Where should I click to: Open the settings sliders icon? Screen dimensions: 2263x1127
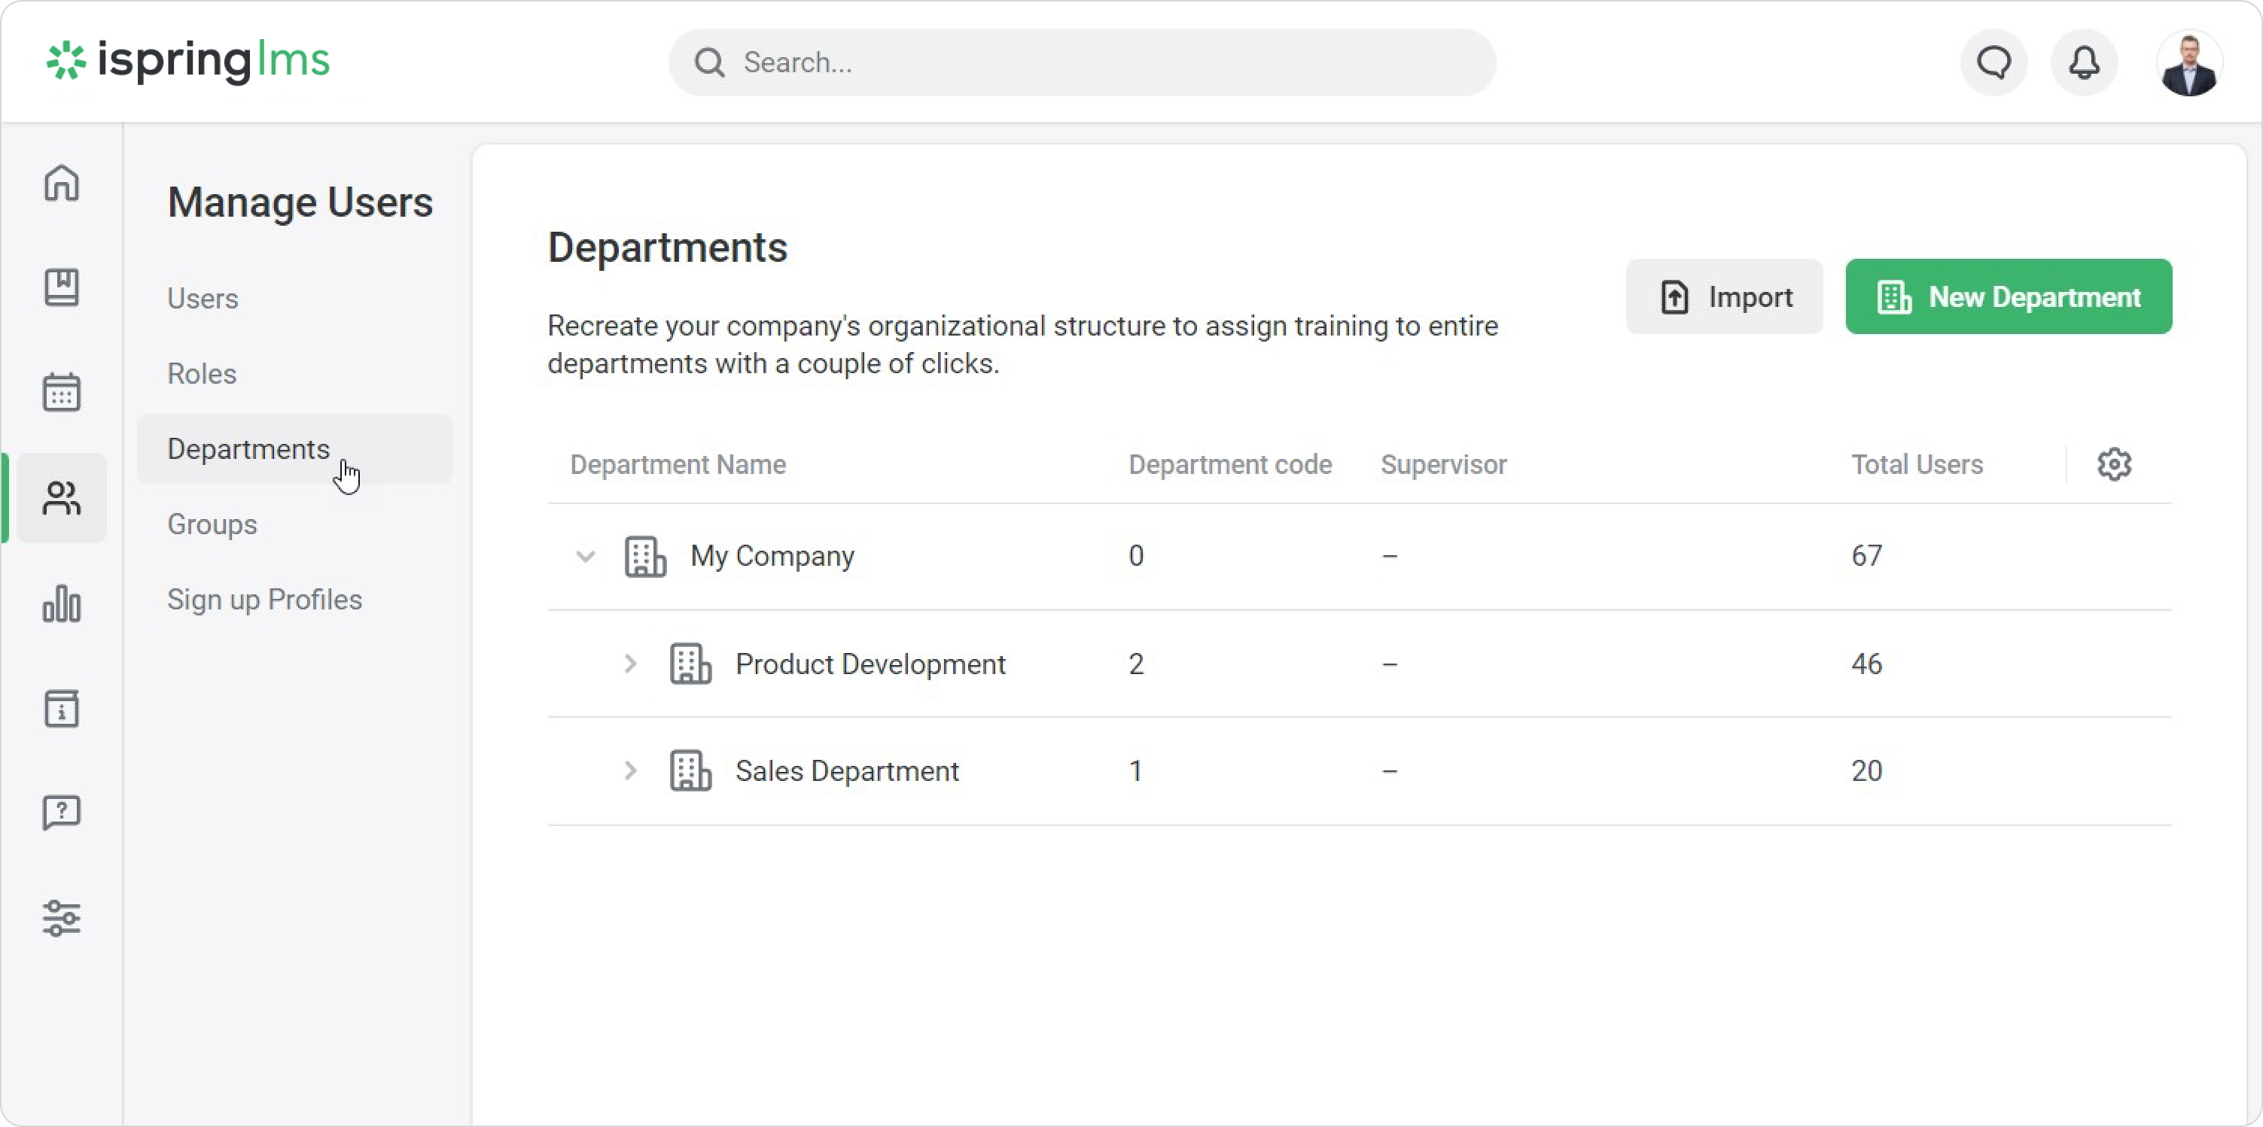[62, 918]
